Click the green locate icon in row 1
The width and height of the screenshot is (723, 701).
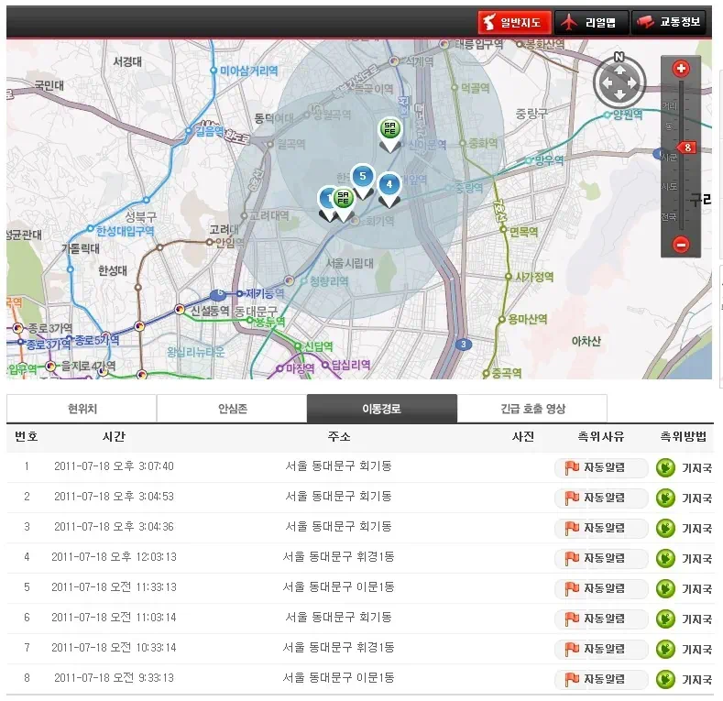click(666, 467)
